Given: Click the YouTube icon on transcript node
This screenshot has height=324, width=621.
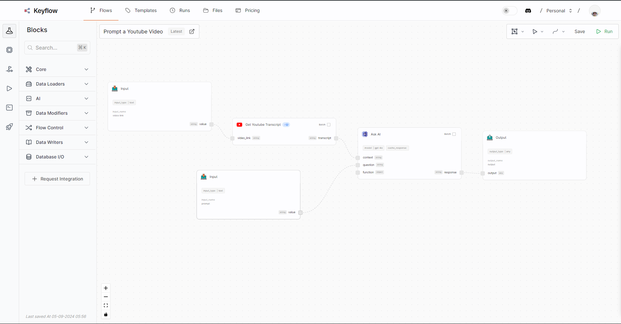Looking at the screenshot, I should (x=239, y=125).
